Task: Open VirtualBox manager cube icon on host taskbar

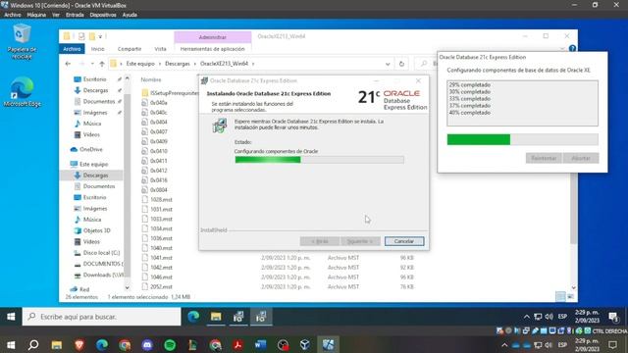Action: [x=305, y=344]
